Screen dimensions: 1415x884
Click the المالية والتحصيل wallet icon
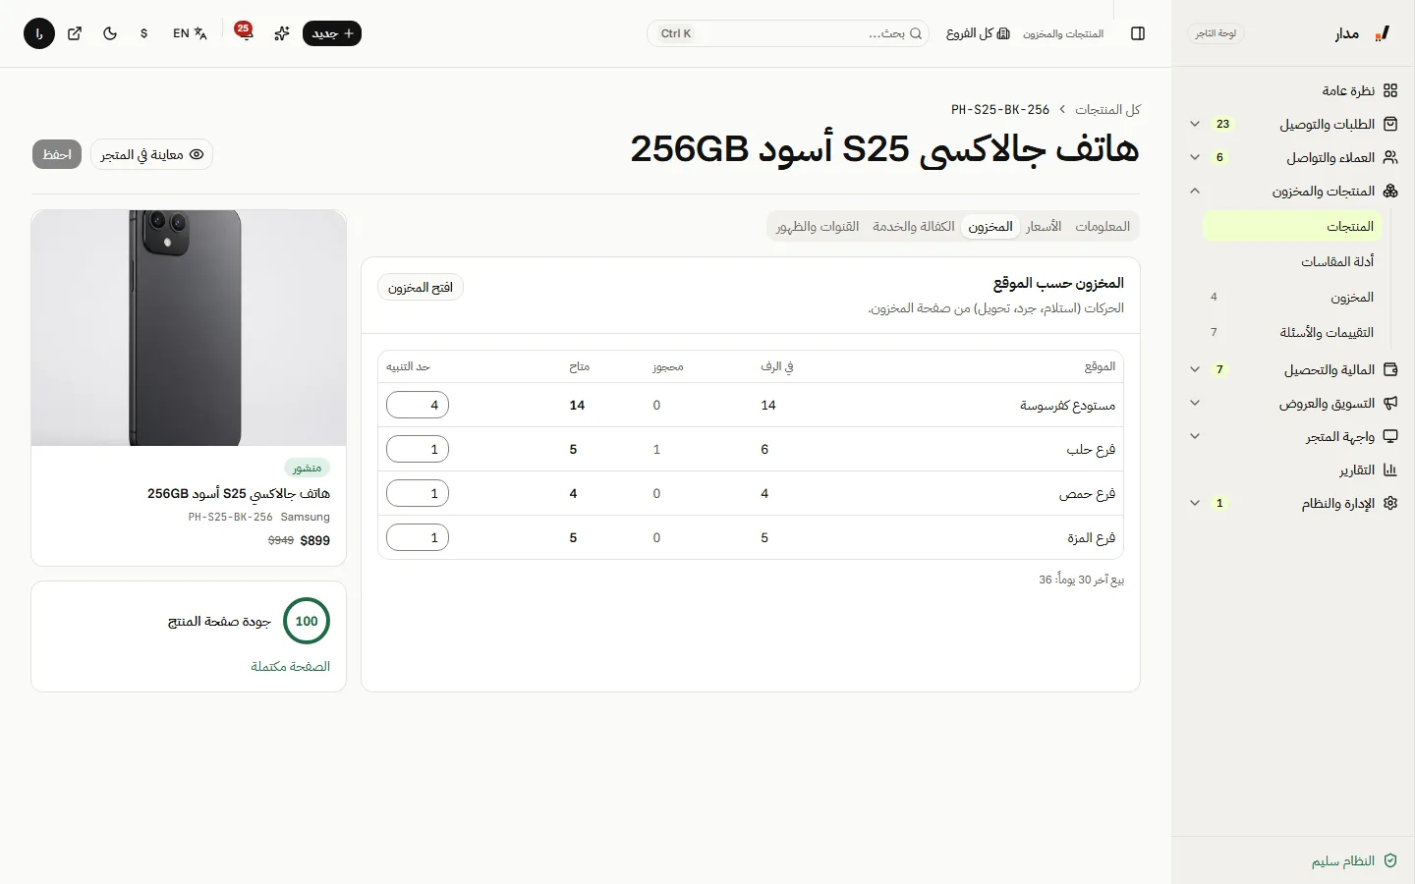(x=1390, y=369)
